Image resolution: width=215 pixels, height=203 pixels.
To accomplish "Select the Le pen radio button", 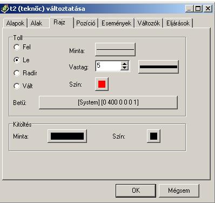I will (x=17, y=60).
